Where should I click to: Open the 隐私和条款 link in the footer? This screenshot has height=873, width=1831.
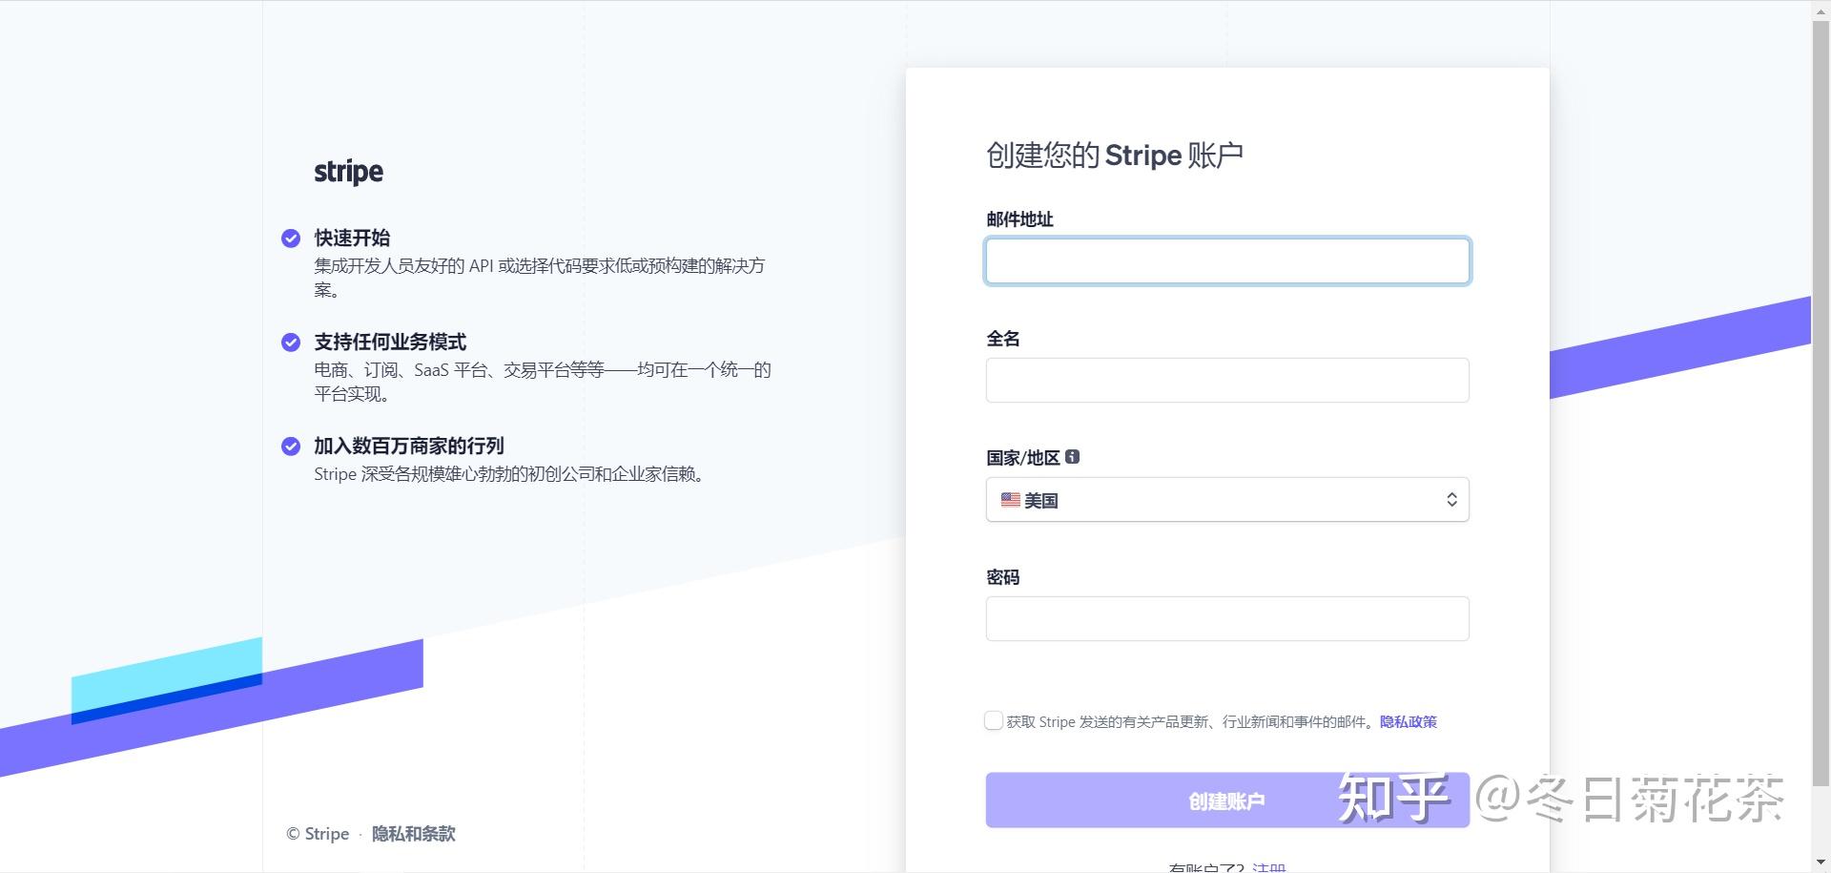413,833
